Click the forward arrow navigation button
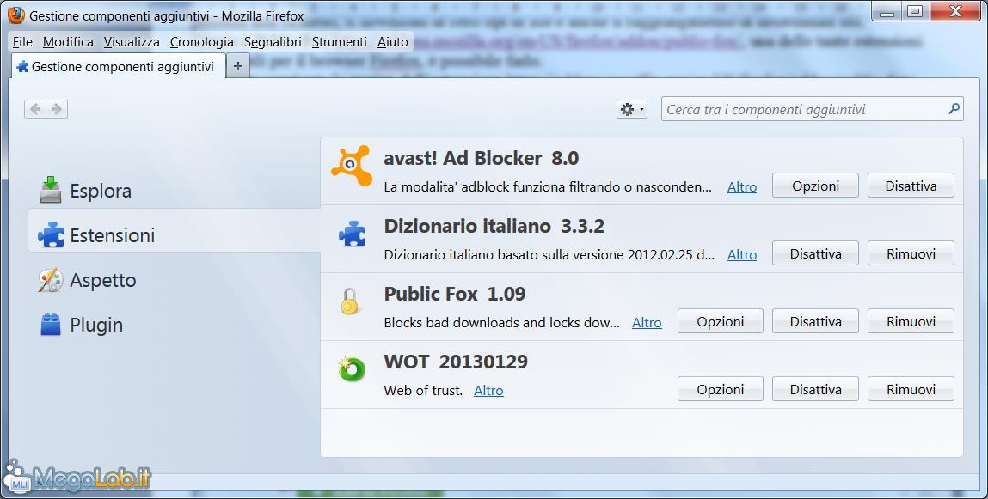This screenshot has height=499, width=988. point(57,109)
